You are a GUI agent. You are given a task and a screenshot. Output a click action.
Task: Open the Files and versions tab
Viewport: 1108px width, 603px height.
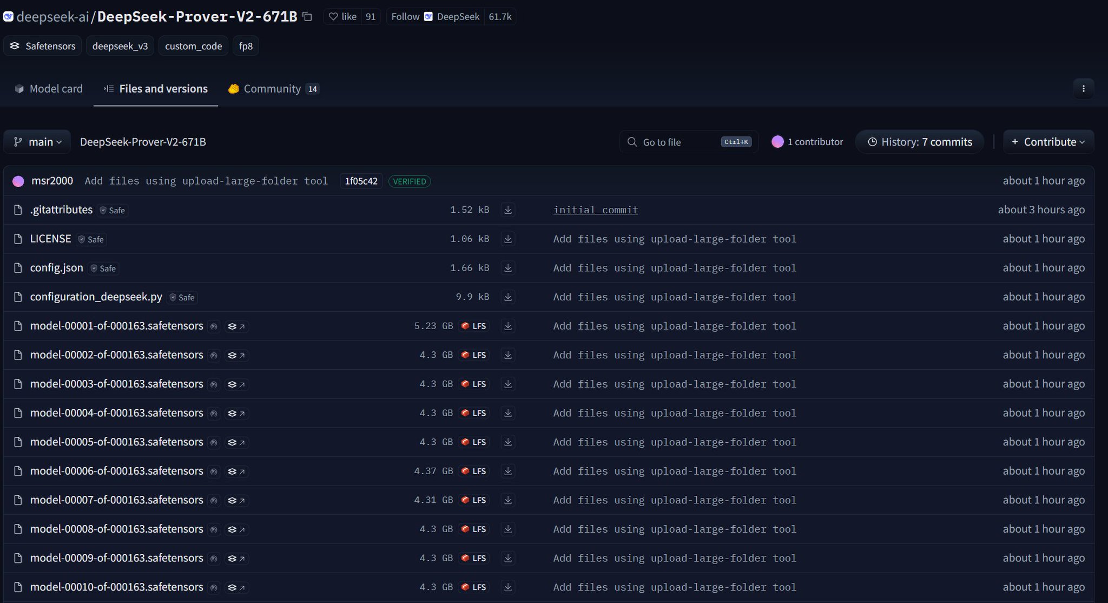tap(156, 89)
